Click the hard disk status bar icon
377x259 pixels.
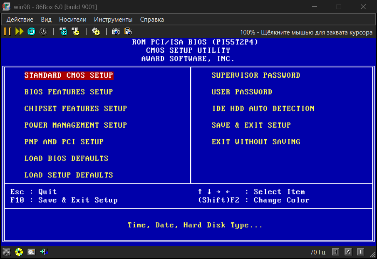pyautogui.click(x=32, y=252)
